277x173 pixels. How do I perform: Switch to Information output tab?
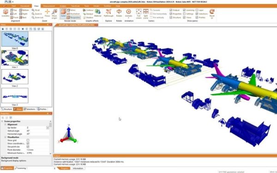tap(78, 168)
